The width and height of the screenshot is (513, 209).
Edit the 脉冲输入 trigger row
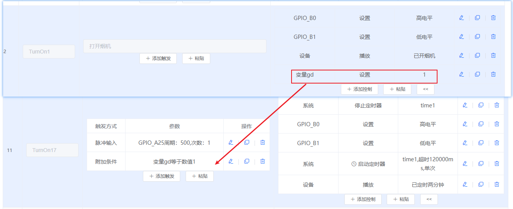pos(231,142)
